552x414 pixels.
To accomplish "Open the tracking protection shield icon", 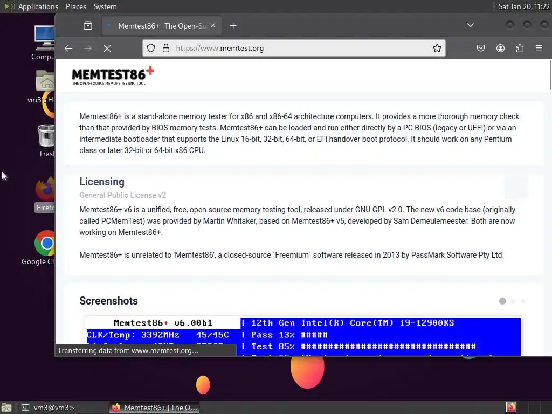I will coord(151,48).
